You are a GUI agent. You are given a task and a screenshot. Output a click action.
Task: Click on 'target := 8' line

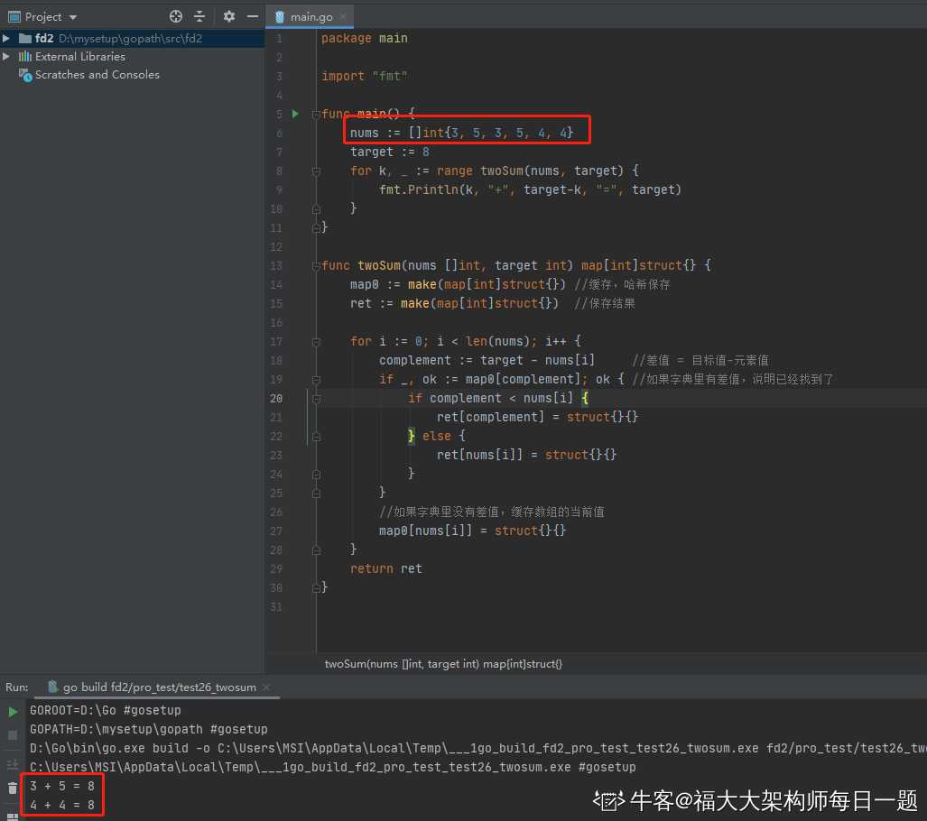(x=390, y=152)
